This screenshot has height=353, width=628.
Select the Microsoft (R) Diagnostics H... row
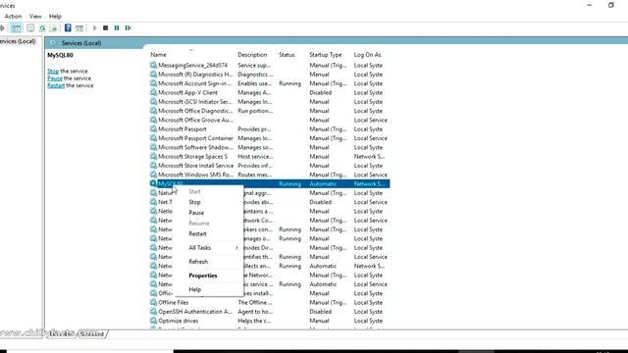pyautogui.click(x=269, y=75)
